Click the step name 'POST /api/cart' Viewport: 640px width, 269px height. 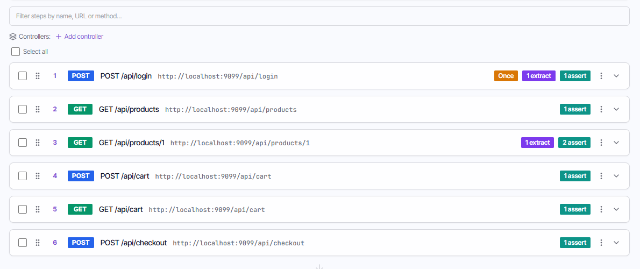tap(125, 176)
